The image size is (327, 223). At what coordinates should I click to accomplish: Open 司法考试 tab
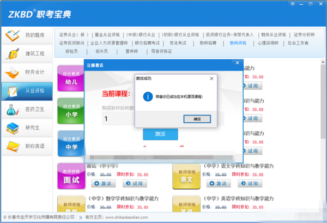click(x=178, y=43)
